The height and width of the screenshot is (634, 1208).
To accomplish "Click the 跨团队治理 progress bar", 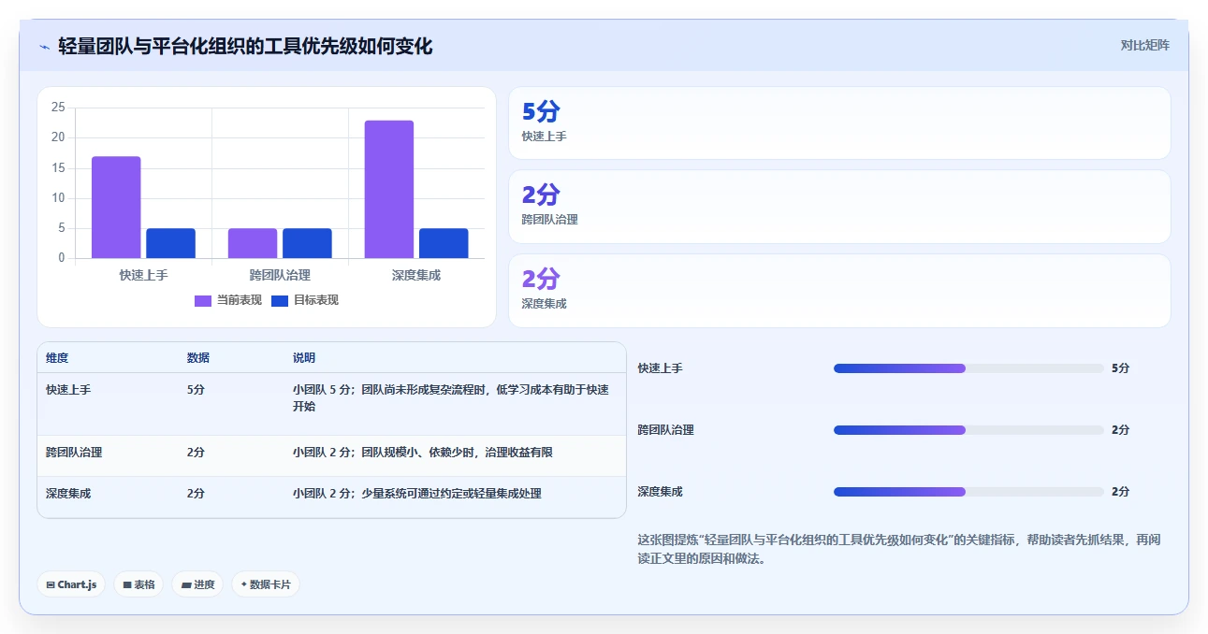I will point(969,430).
